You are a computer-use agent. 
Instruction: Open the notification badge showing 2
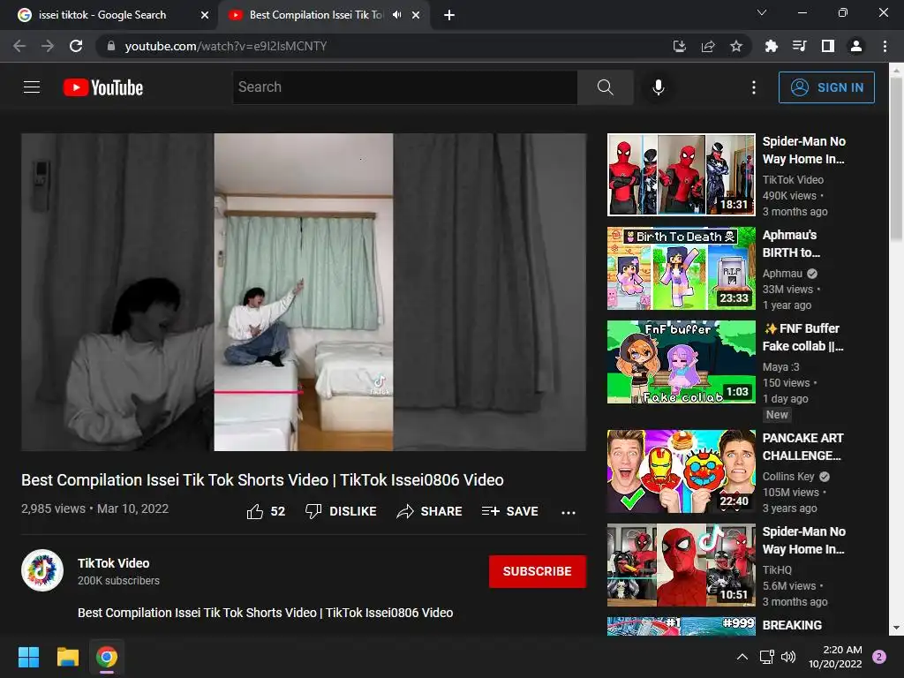(879, 657)
